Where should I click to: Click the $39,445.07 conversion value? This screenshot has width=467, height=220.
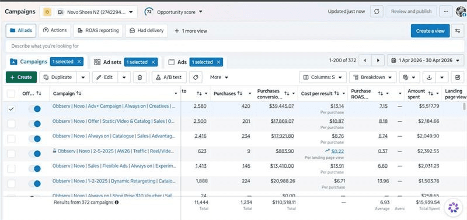[x=281, y=106]
